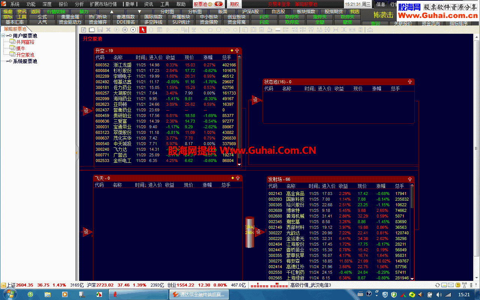Screen dimensions: 480x300
Task: Click the 返回 toolbar button
Action: 36,12
